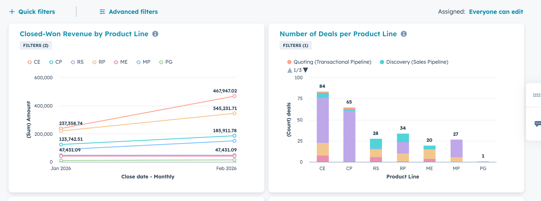This screenshot has height=201, width=541.
Task: Click the plus icon beside Quick filters
Action: pyautogui.click(x=12, y=12)
